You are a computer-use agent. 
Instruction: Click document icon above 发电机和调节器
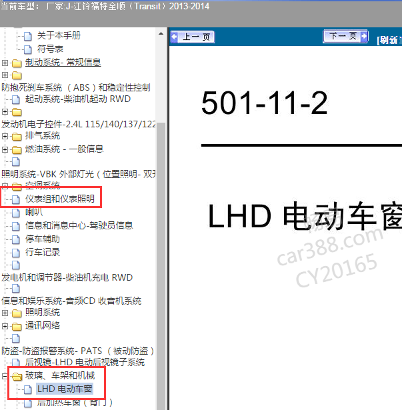pos(16,265)
